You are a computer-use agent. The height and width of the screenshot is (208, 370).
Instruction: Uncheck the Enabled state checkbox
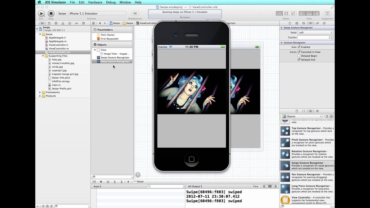point(299,47)
